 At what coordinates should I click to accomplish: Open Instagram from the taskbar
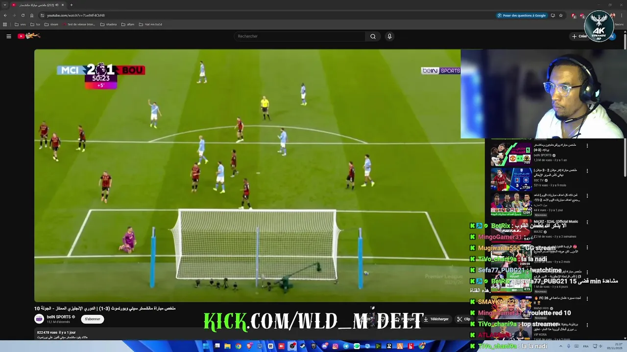(335, 346)
